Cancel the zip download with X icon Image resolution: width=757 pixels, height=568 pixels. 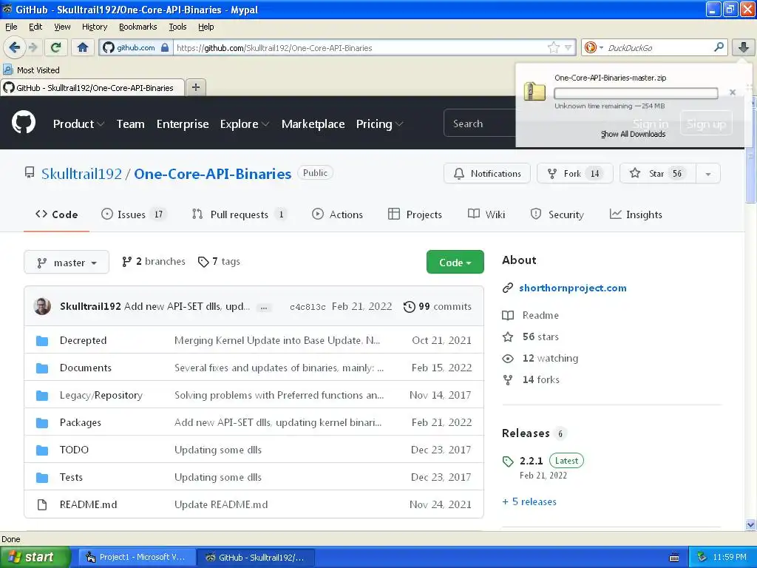pos(733,92)
